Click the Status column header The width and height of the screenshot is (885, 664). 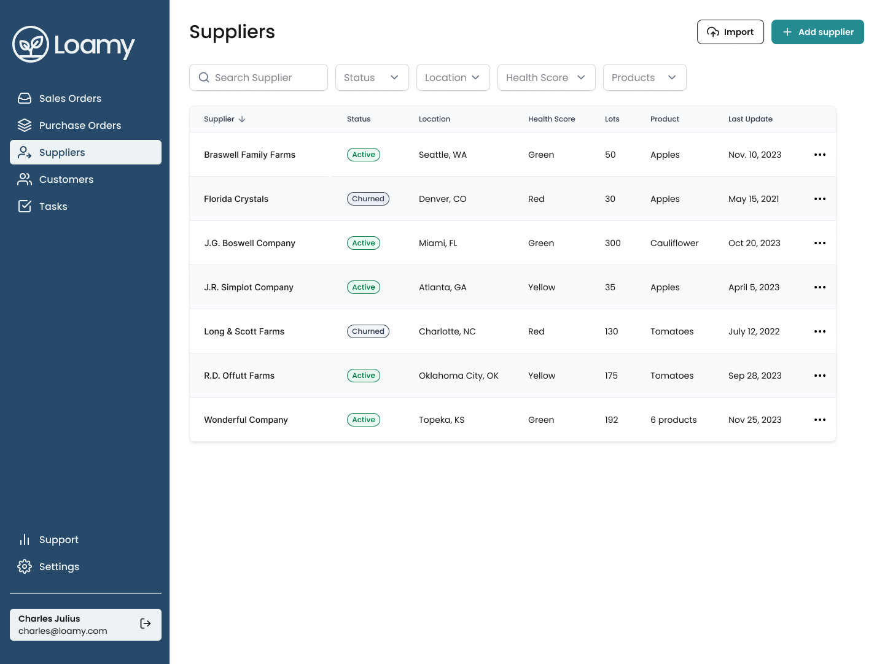point(359,119)
